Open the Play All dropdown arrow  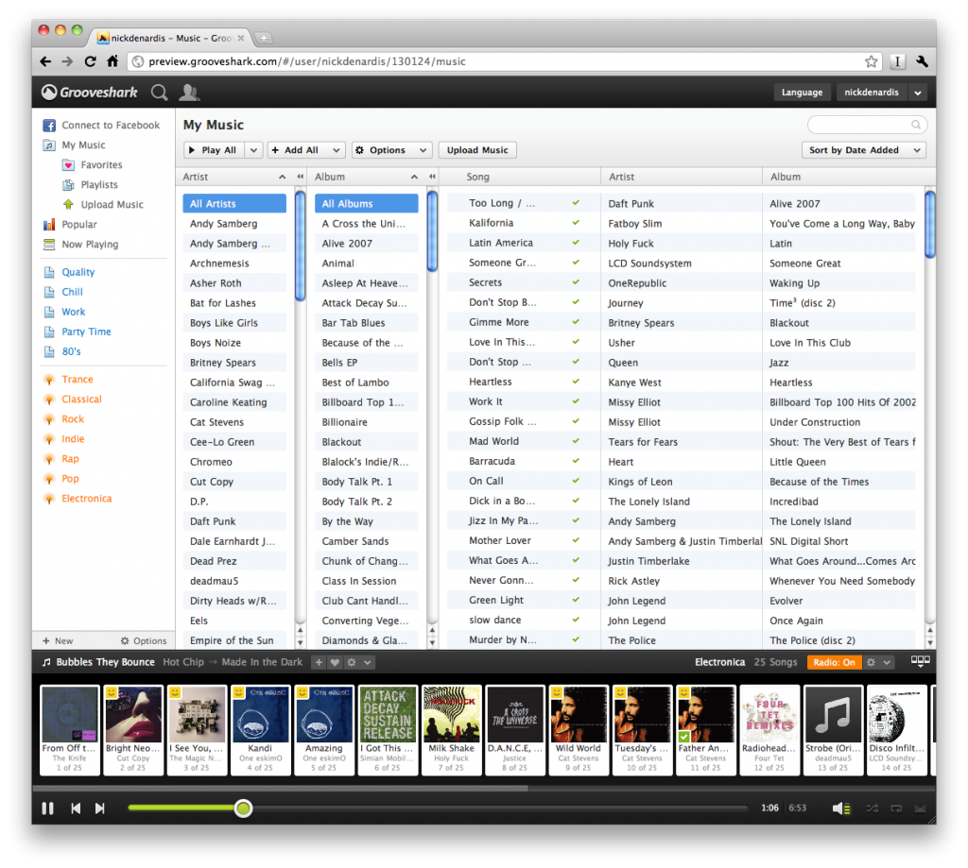point(253,150)
